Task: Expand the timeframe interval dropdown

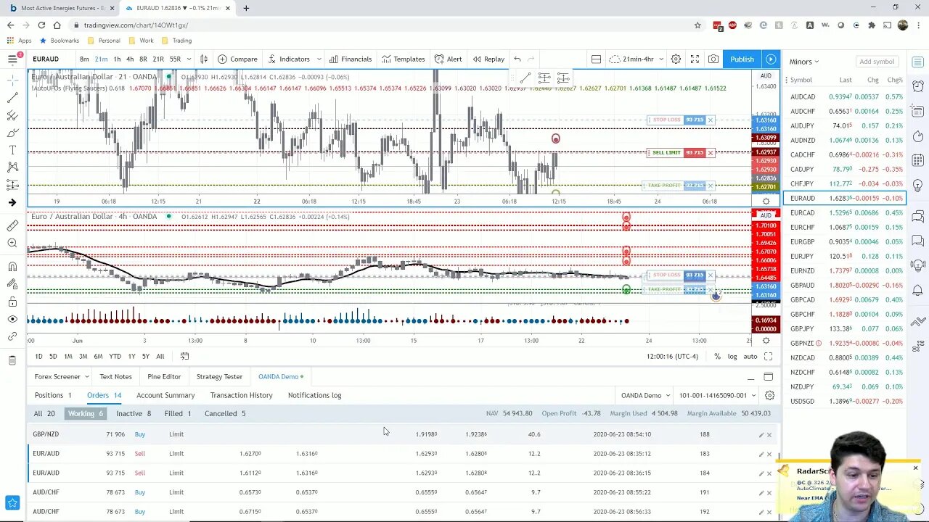Action: click(189, 59)
